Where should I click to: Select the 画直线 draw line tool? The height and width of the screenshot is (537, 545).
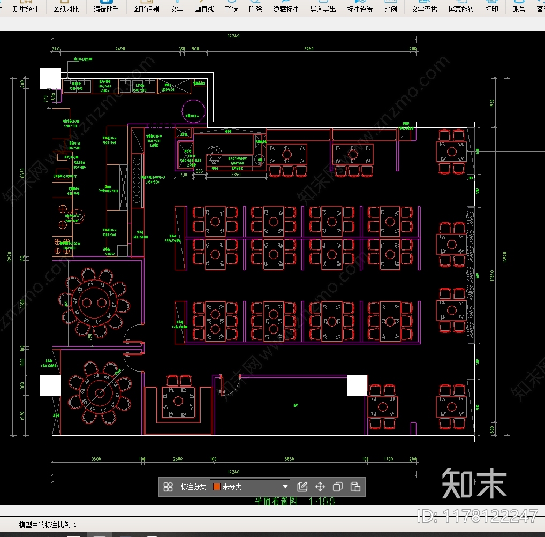click(x=204, y=6)
